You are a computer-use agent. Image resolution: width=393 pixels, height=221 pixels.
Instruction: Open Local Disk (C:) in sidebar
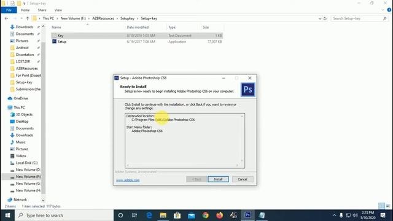click(x=26, y=163)
